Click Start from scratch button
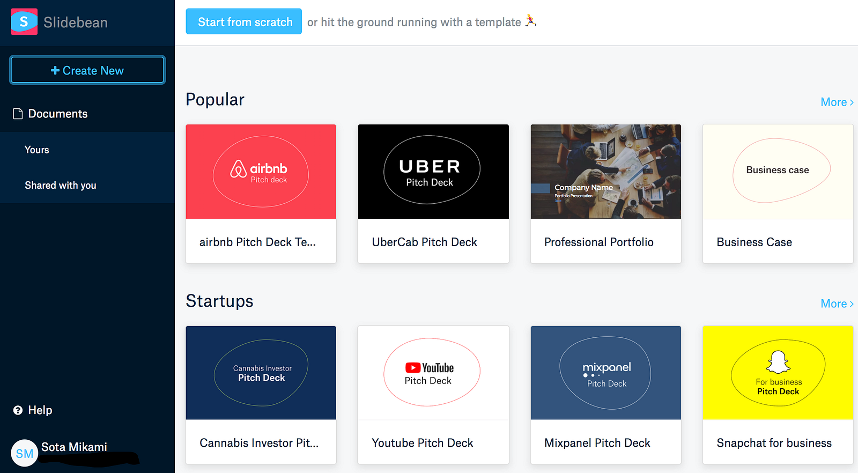Viewport: 858px width, 473px height. pos(244,21)
